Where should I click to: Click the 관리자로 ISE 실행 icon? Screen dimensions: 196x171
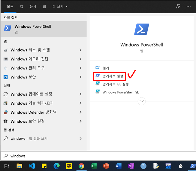pos(98,84)
